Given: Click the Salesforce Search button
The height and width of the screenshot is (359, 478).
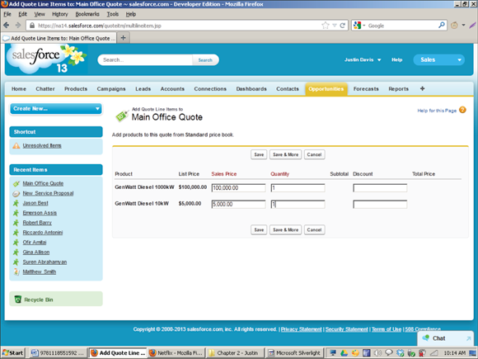Looking at the screenshot, I should coord(205,59).
